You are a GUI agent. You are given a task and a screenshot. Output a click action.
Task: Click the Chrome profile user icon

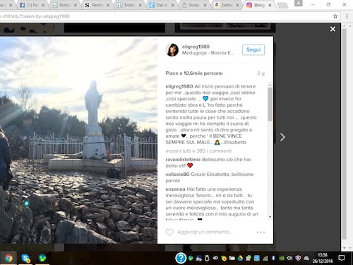tap(299, 3)
